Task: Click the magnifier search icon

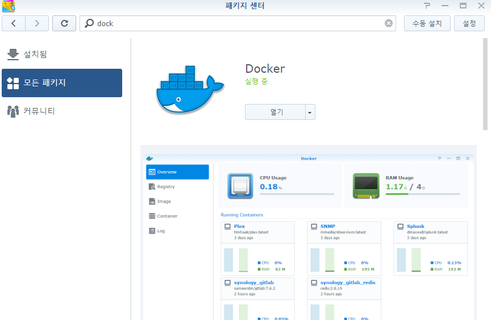Action: [89, 23]
